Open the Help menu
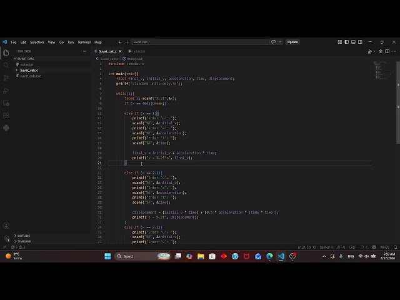The height and width of the screenshot is (300, 400). 98,42
